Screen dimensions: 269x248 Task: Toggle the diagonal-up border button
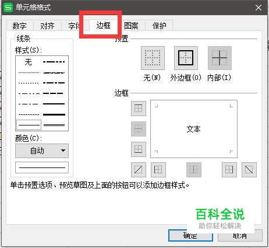139,170
